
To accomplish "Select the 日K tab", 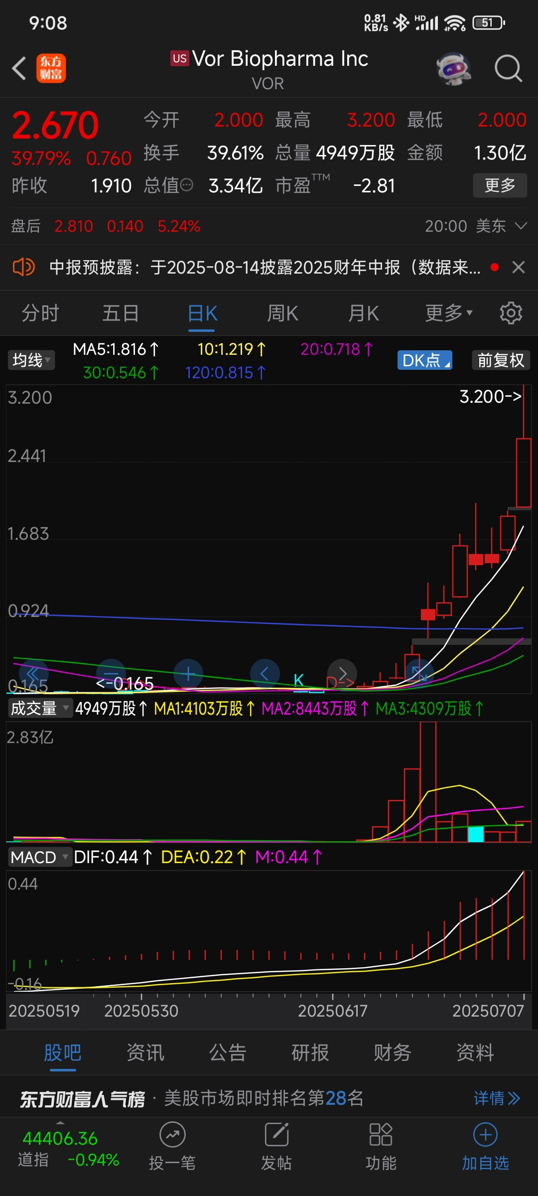I will [x=202, y=313].
